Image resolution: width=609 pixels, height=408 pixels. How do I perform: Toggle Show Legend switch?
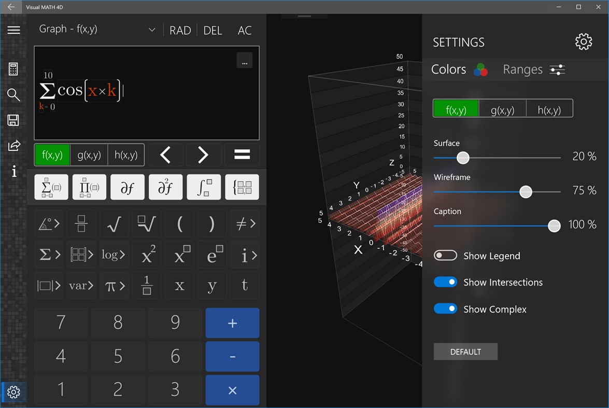(445, 255)
